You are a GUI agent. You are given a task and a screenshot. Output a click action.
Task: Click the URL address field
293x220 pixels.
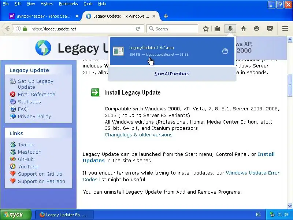81,29
